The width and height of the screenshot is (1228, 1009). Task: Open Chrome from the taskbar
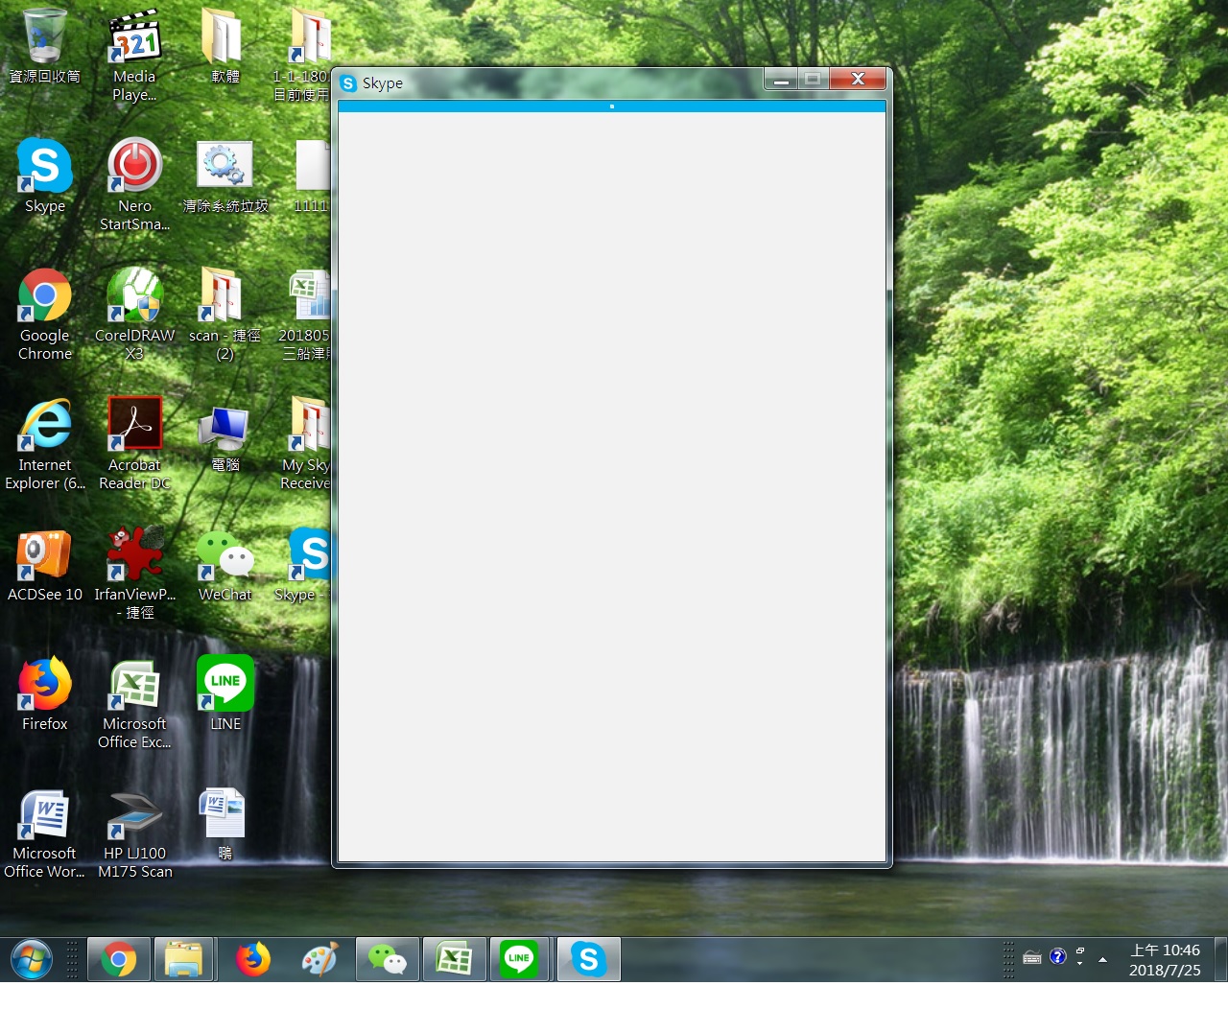(x=119, y=959)
